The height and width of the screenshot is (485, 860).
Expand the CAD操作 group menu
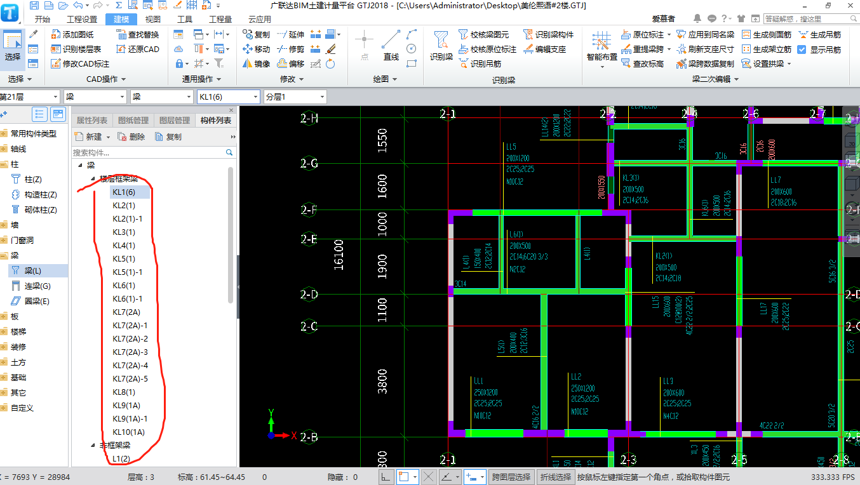106,79
